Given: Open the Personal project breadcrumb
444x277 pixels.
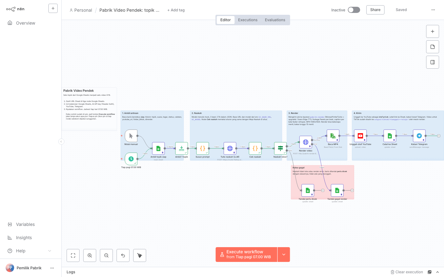Looking at the screenshot, I should (81, 10).
